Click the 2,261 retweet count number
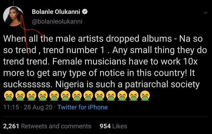 11,126
